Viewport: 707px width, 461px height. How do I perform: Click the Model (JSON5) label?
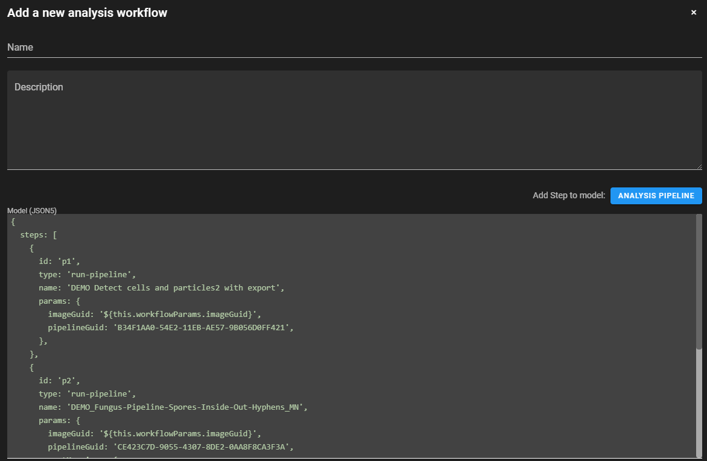tap(32, 210)
